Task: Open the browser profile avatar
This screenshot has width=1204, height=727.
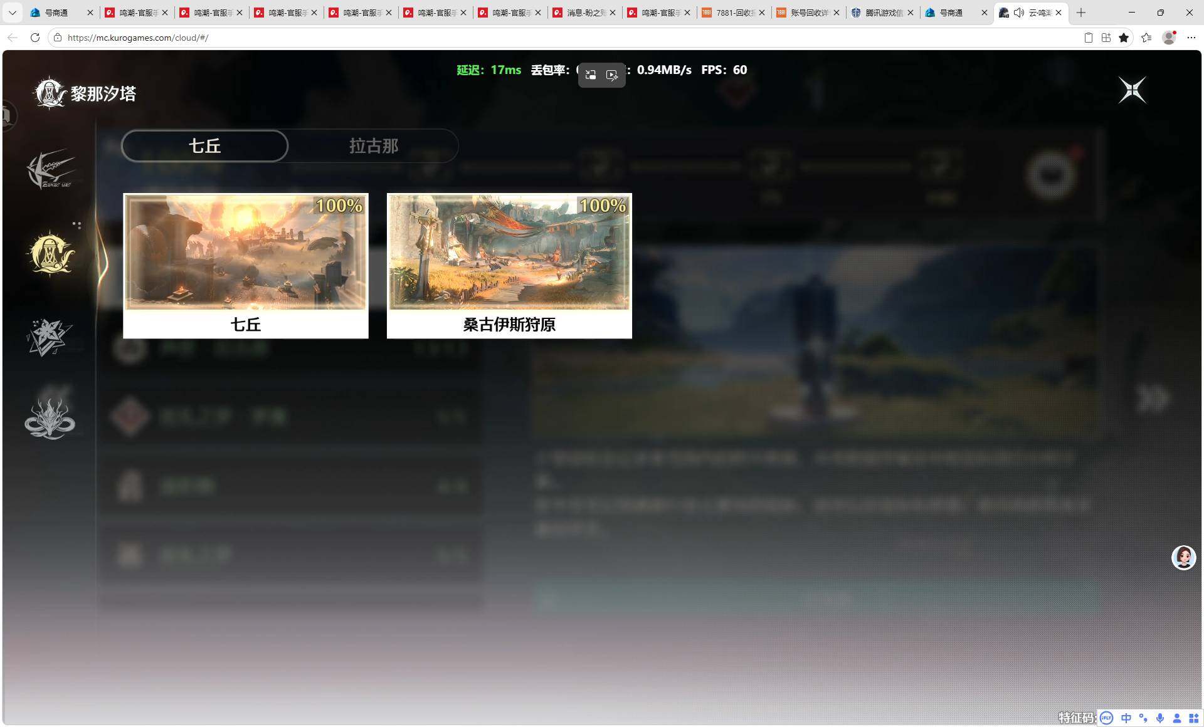Action: (1169, 38)
